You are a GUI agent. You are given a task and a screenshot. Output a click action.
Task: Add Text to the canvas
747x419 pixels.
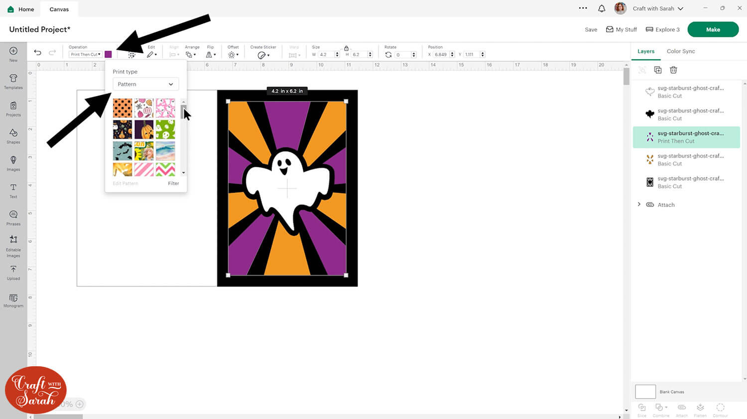pos(13,190)
